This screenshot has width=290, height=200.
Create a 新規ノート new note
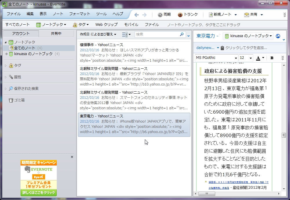click(220, 14)
